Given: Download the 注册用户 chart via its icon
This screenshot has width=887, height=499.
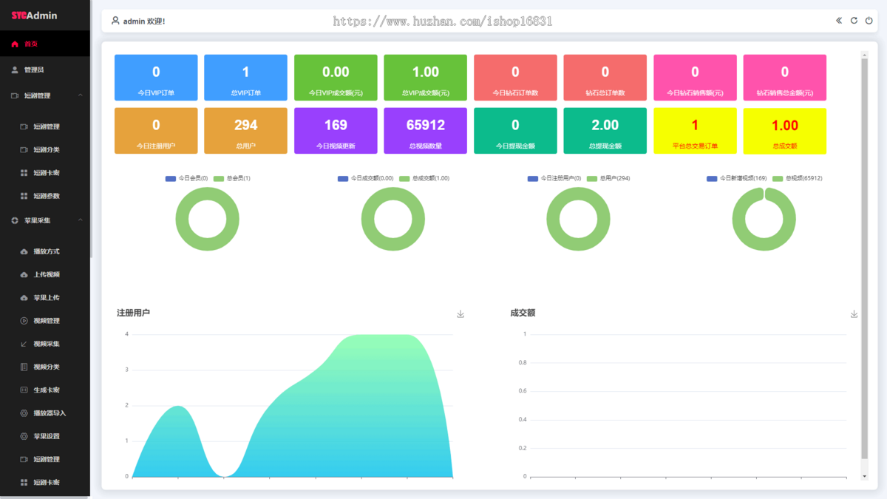Looking at the screenshot, I should click(461, 314).
